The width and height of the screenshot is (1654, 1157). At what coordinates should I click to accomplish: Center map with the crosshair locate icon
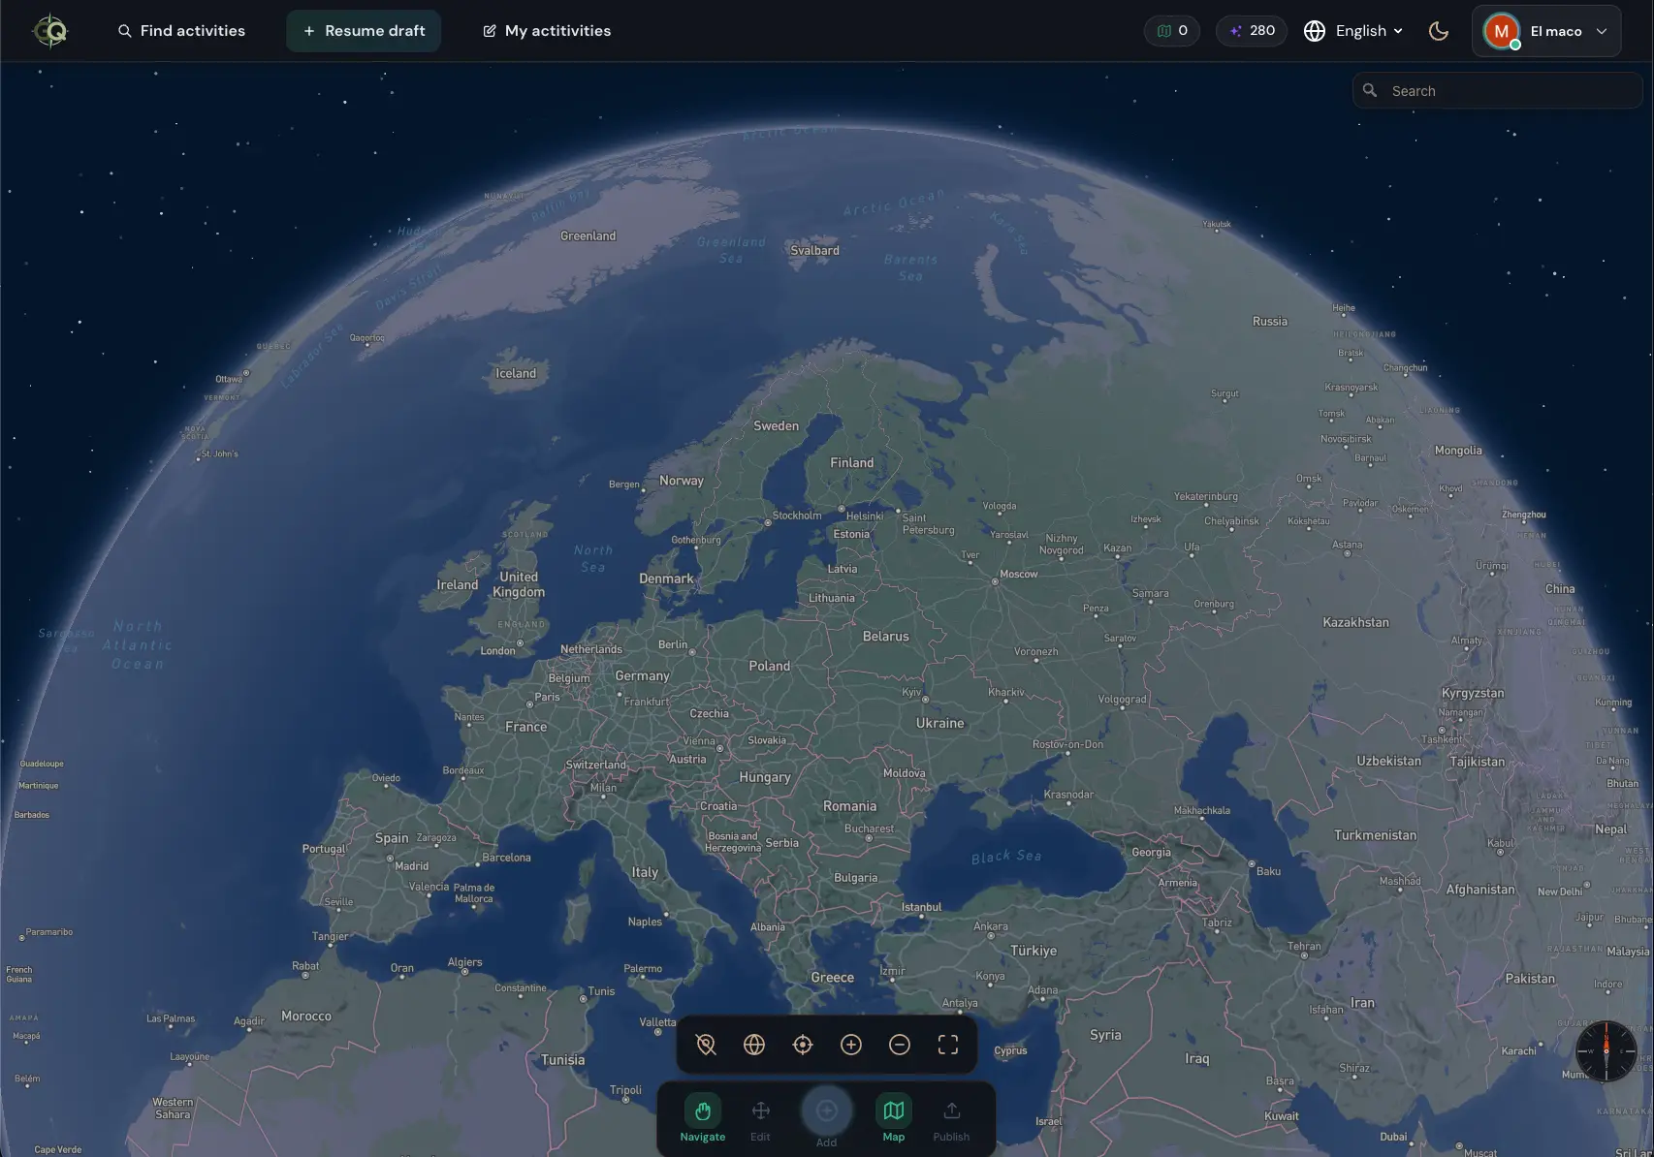coord(803,1045)
